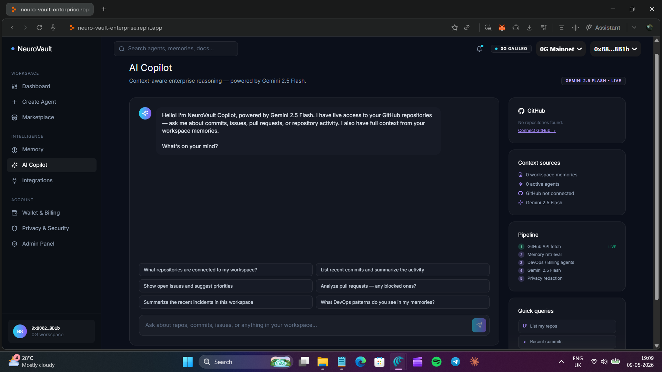This screenshot has width=662, height=372.
Task: Ask 'What repositories are connected to my workspace?'
Action: [x=226, y=270]
